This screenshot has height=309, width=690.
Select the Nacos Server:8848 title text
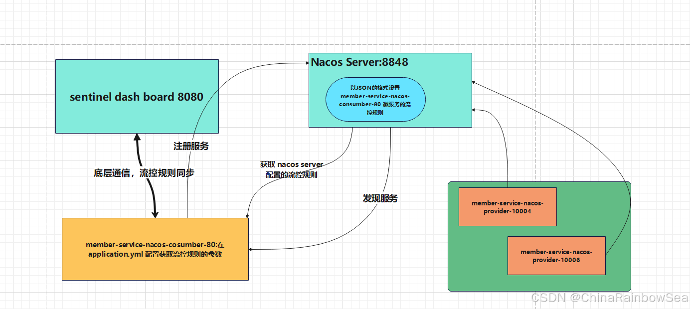(x=359, y=62)
